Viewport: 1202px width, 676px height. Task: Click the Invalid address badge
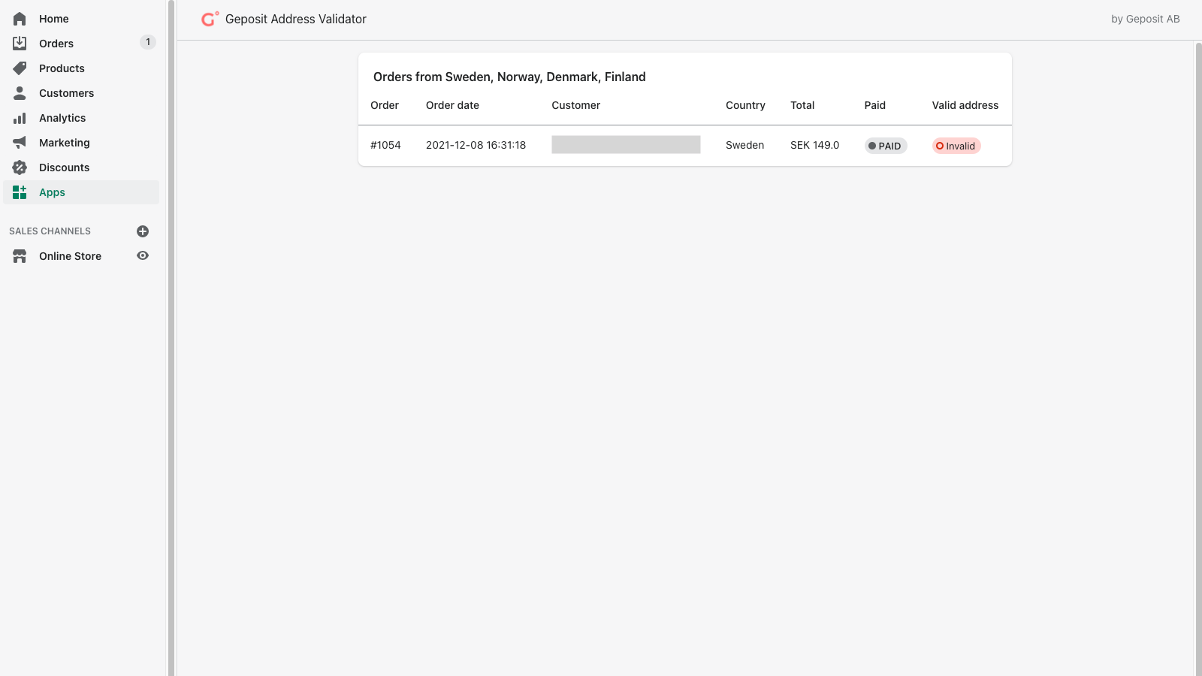pos(956,146)
